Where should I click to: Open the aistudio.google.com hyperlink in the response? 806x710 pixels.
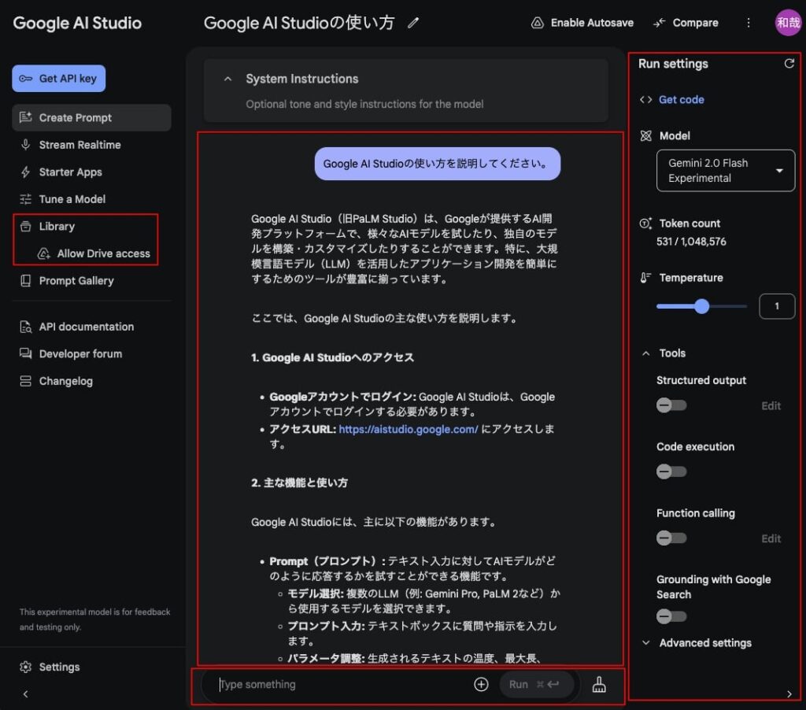[409, 429]
